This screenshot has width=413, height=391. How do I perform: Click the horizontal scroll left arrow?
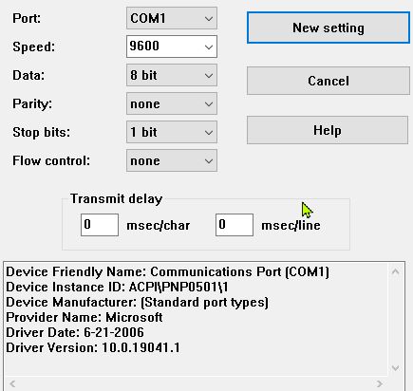pyautogui.click(x=12, y=383)
